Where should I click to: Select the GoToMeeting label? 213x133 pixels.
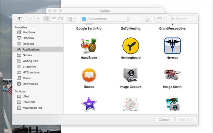pyautogui.click(x=131, y=28)
